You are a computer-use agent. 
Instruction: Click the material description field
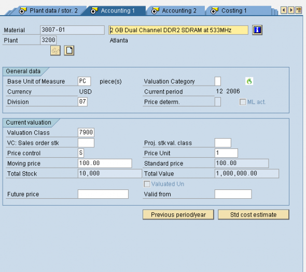click(178, 30)
